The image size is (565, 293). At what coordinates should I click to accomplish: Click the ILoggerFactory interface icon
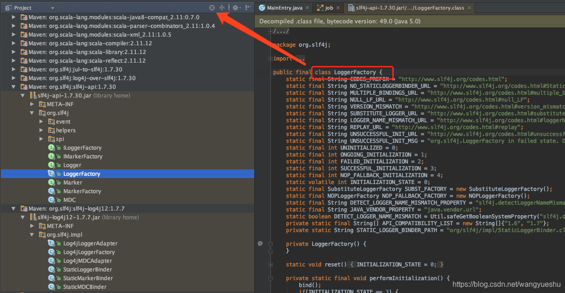(x=50, y=147)
